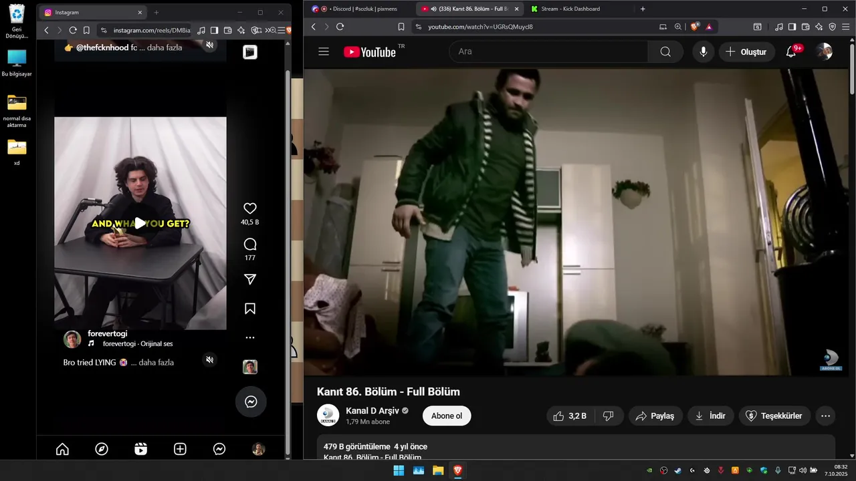Open the forevertogi Orijinal ses audio link
The image size is (856, 481).
tap(138, 344)
